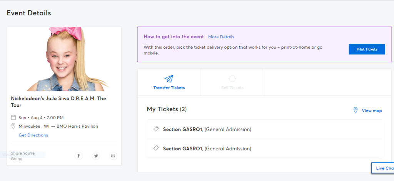Click the map pin icon beside View map
Viewport: 394px width, 181px height.
pos(356,110)
